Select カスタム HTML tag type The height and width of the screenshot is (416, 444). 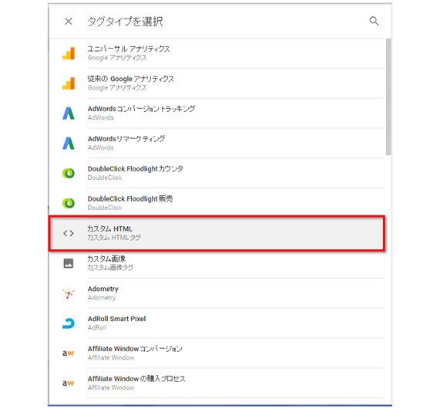(x=217, y=233)
